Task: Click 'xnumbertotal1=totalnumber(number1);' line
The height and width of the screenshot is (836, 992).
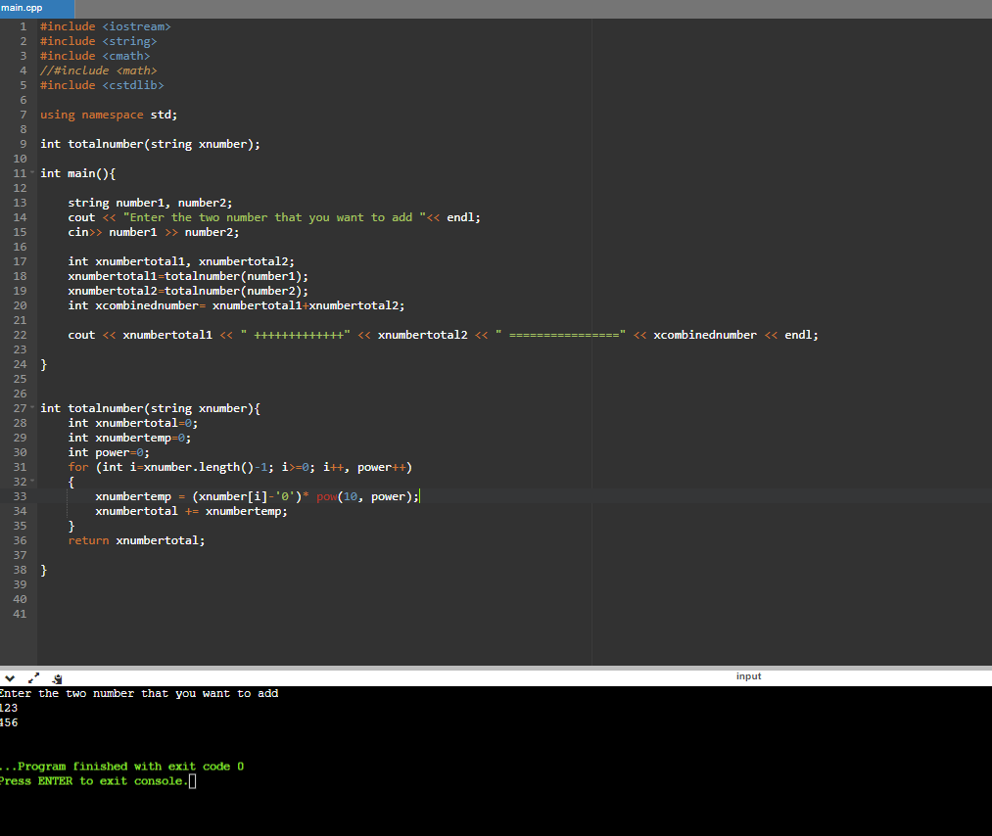Action: 188,276
